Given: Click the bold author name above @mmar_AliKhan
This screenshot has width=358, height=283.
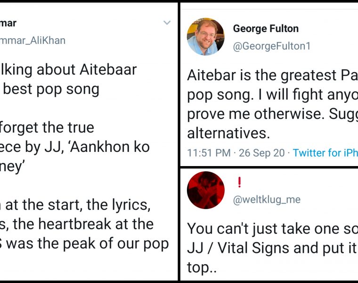Looking at the screenshot, I should [x=8, y=23].
